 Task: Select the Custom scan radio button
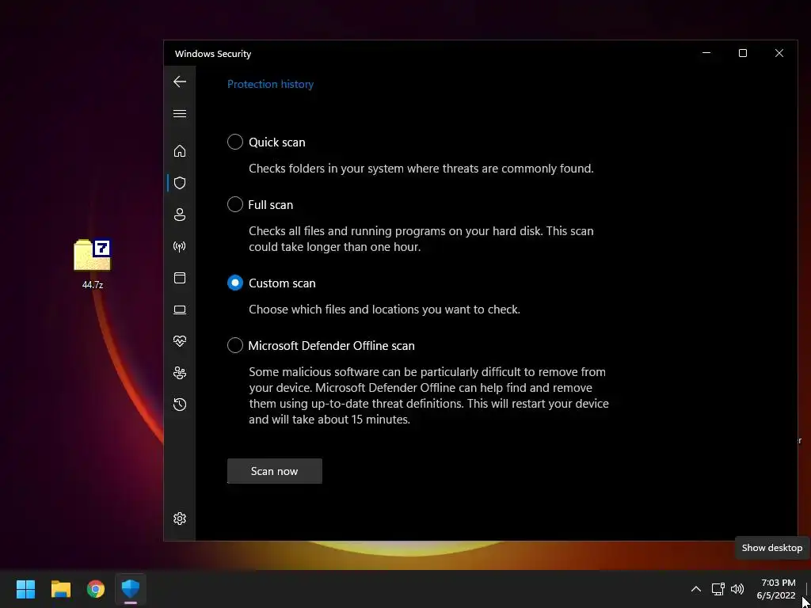coord(235,283)
